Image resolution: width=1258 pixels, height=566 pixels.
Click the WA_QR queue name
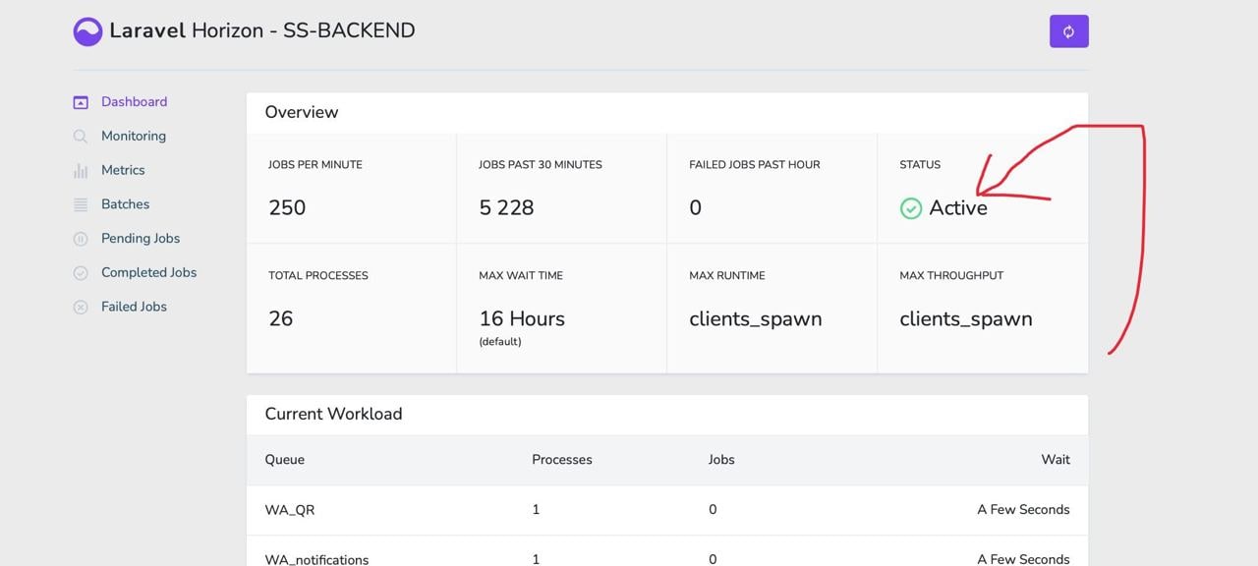290,510
